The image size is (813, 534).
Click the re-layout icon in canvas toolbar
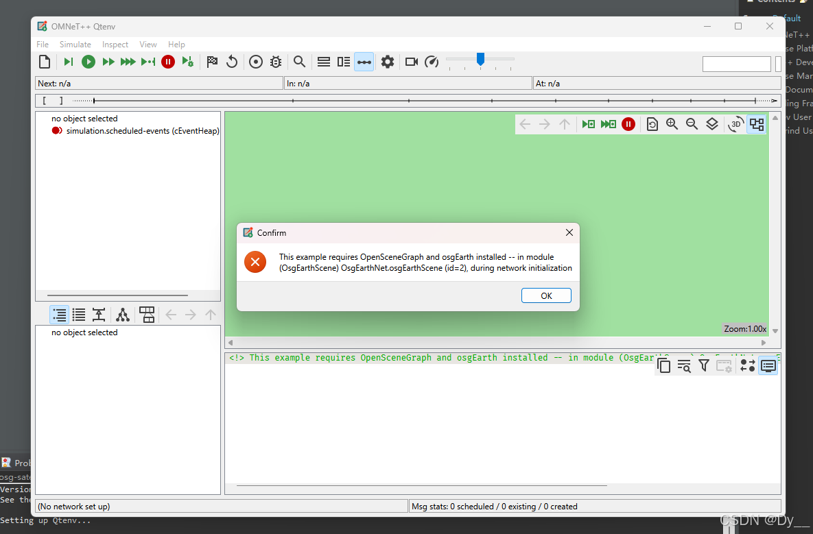pyautogui.click(x=652, y=124)
